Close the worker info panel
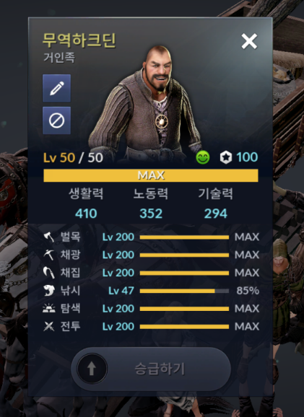 point(249,41)
